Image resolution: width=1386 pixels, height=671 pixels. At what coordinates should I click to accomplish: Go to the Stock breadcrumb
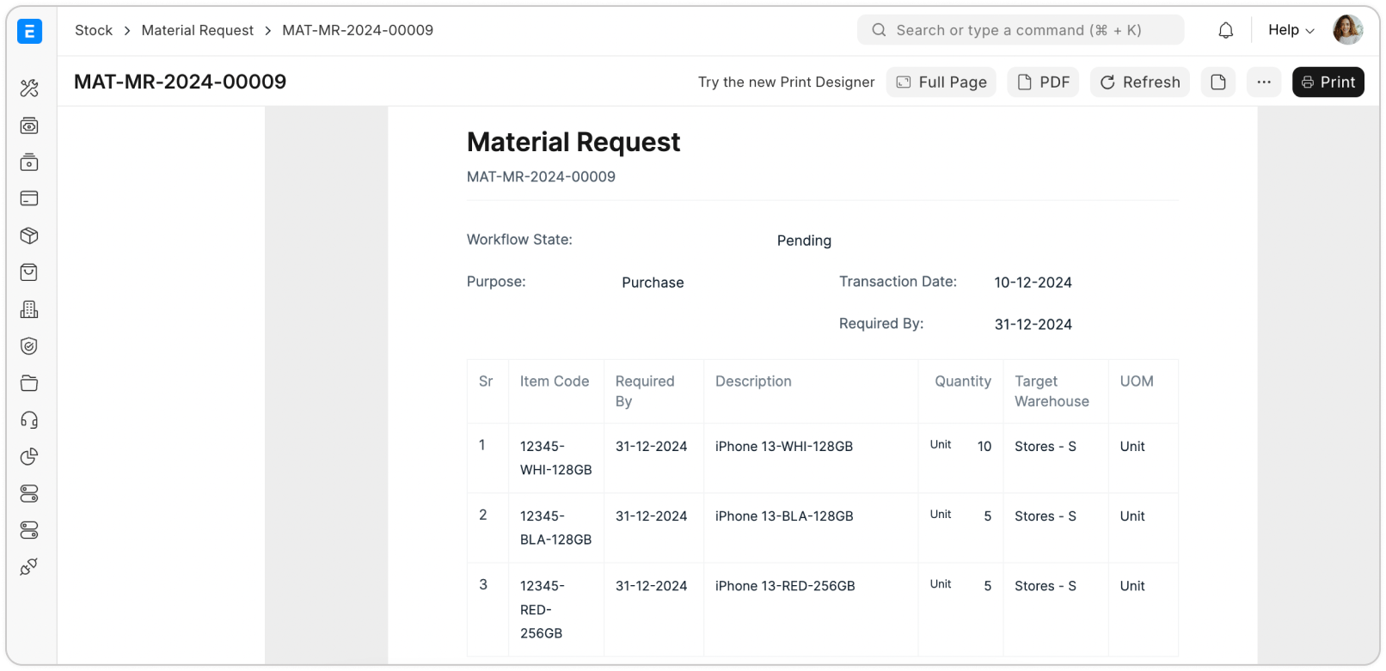click(x=94, y=30)
